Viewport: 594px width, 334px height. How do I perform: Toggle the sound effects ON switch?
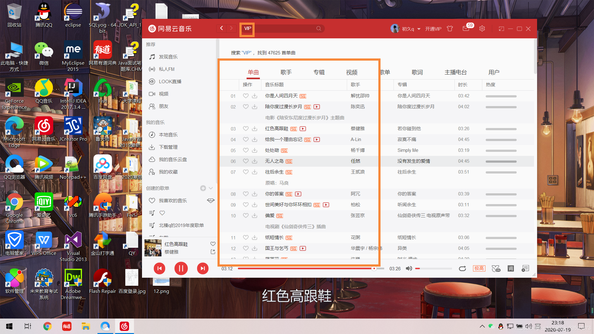[496, 268]
